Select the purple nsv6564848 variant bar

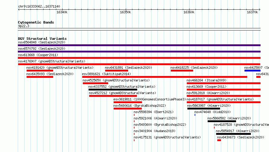coord(139,45)
